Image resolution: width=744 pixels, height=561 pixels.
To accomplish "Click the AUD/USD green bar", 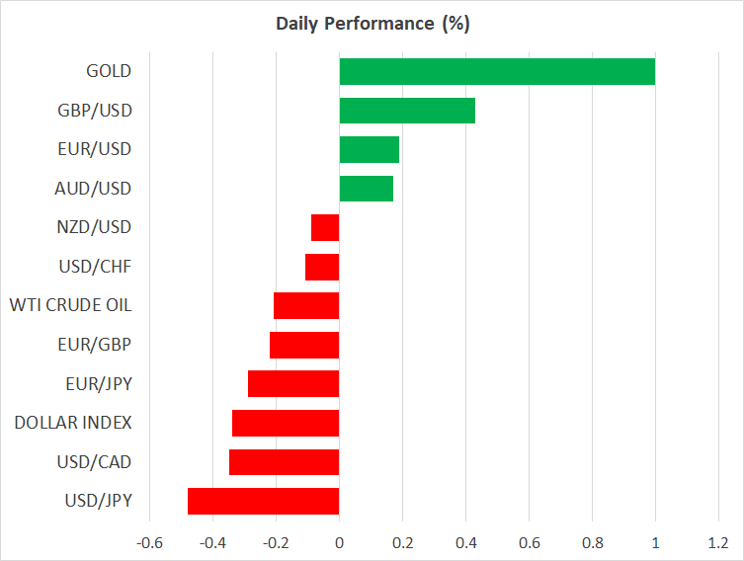I will 366,189.
